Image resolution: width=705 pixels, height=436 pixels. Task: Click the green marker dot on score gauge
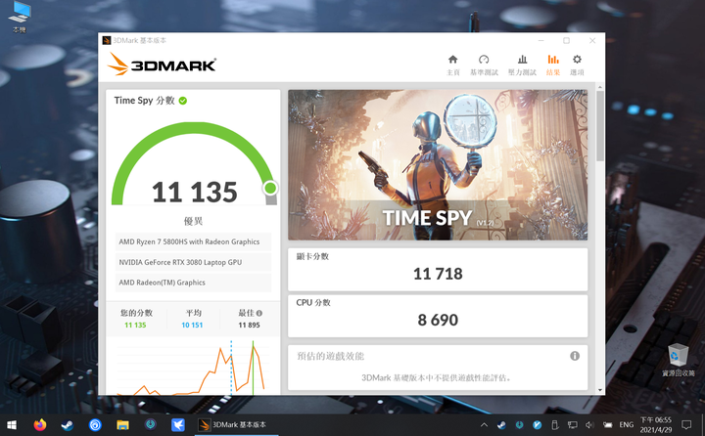pos(270,188)
